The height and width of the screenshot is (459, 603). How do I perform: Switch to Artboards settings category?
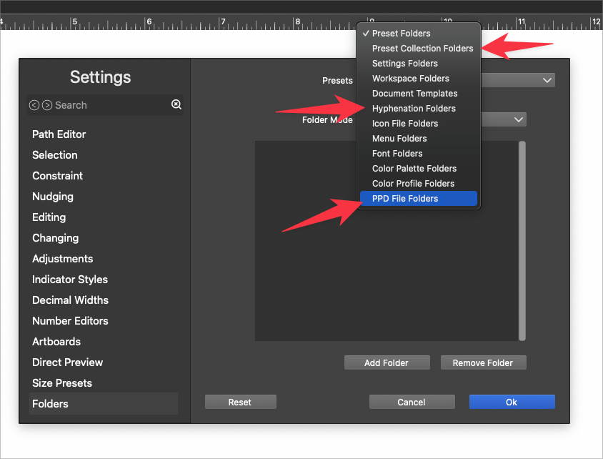tap(56, 342)
